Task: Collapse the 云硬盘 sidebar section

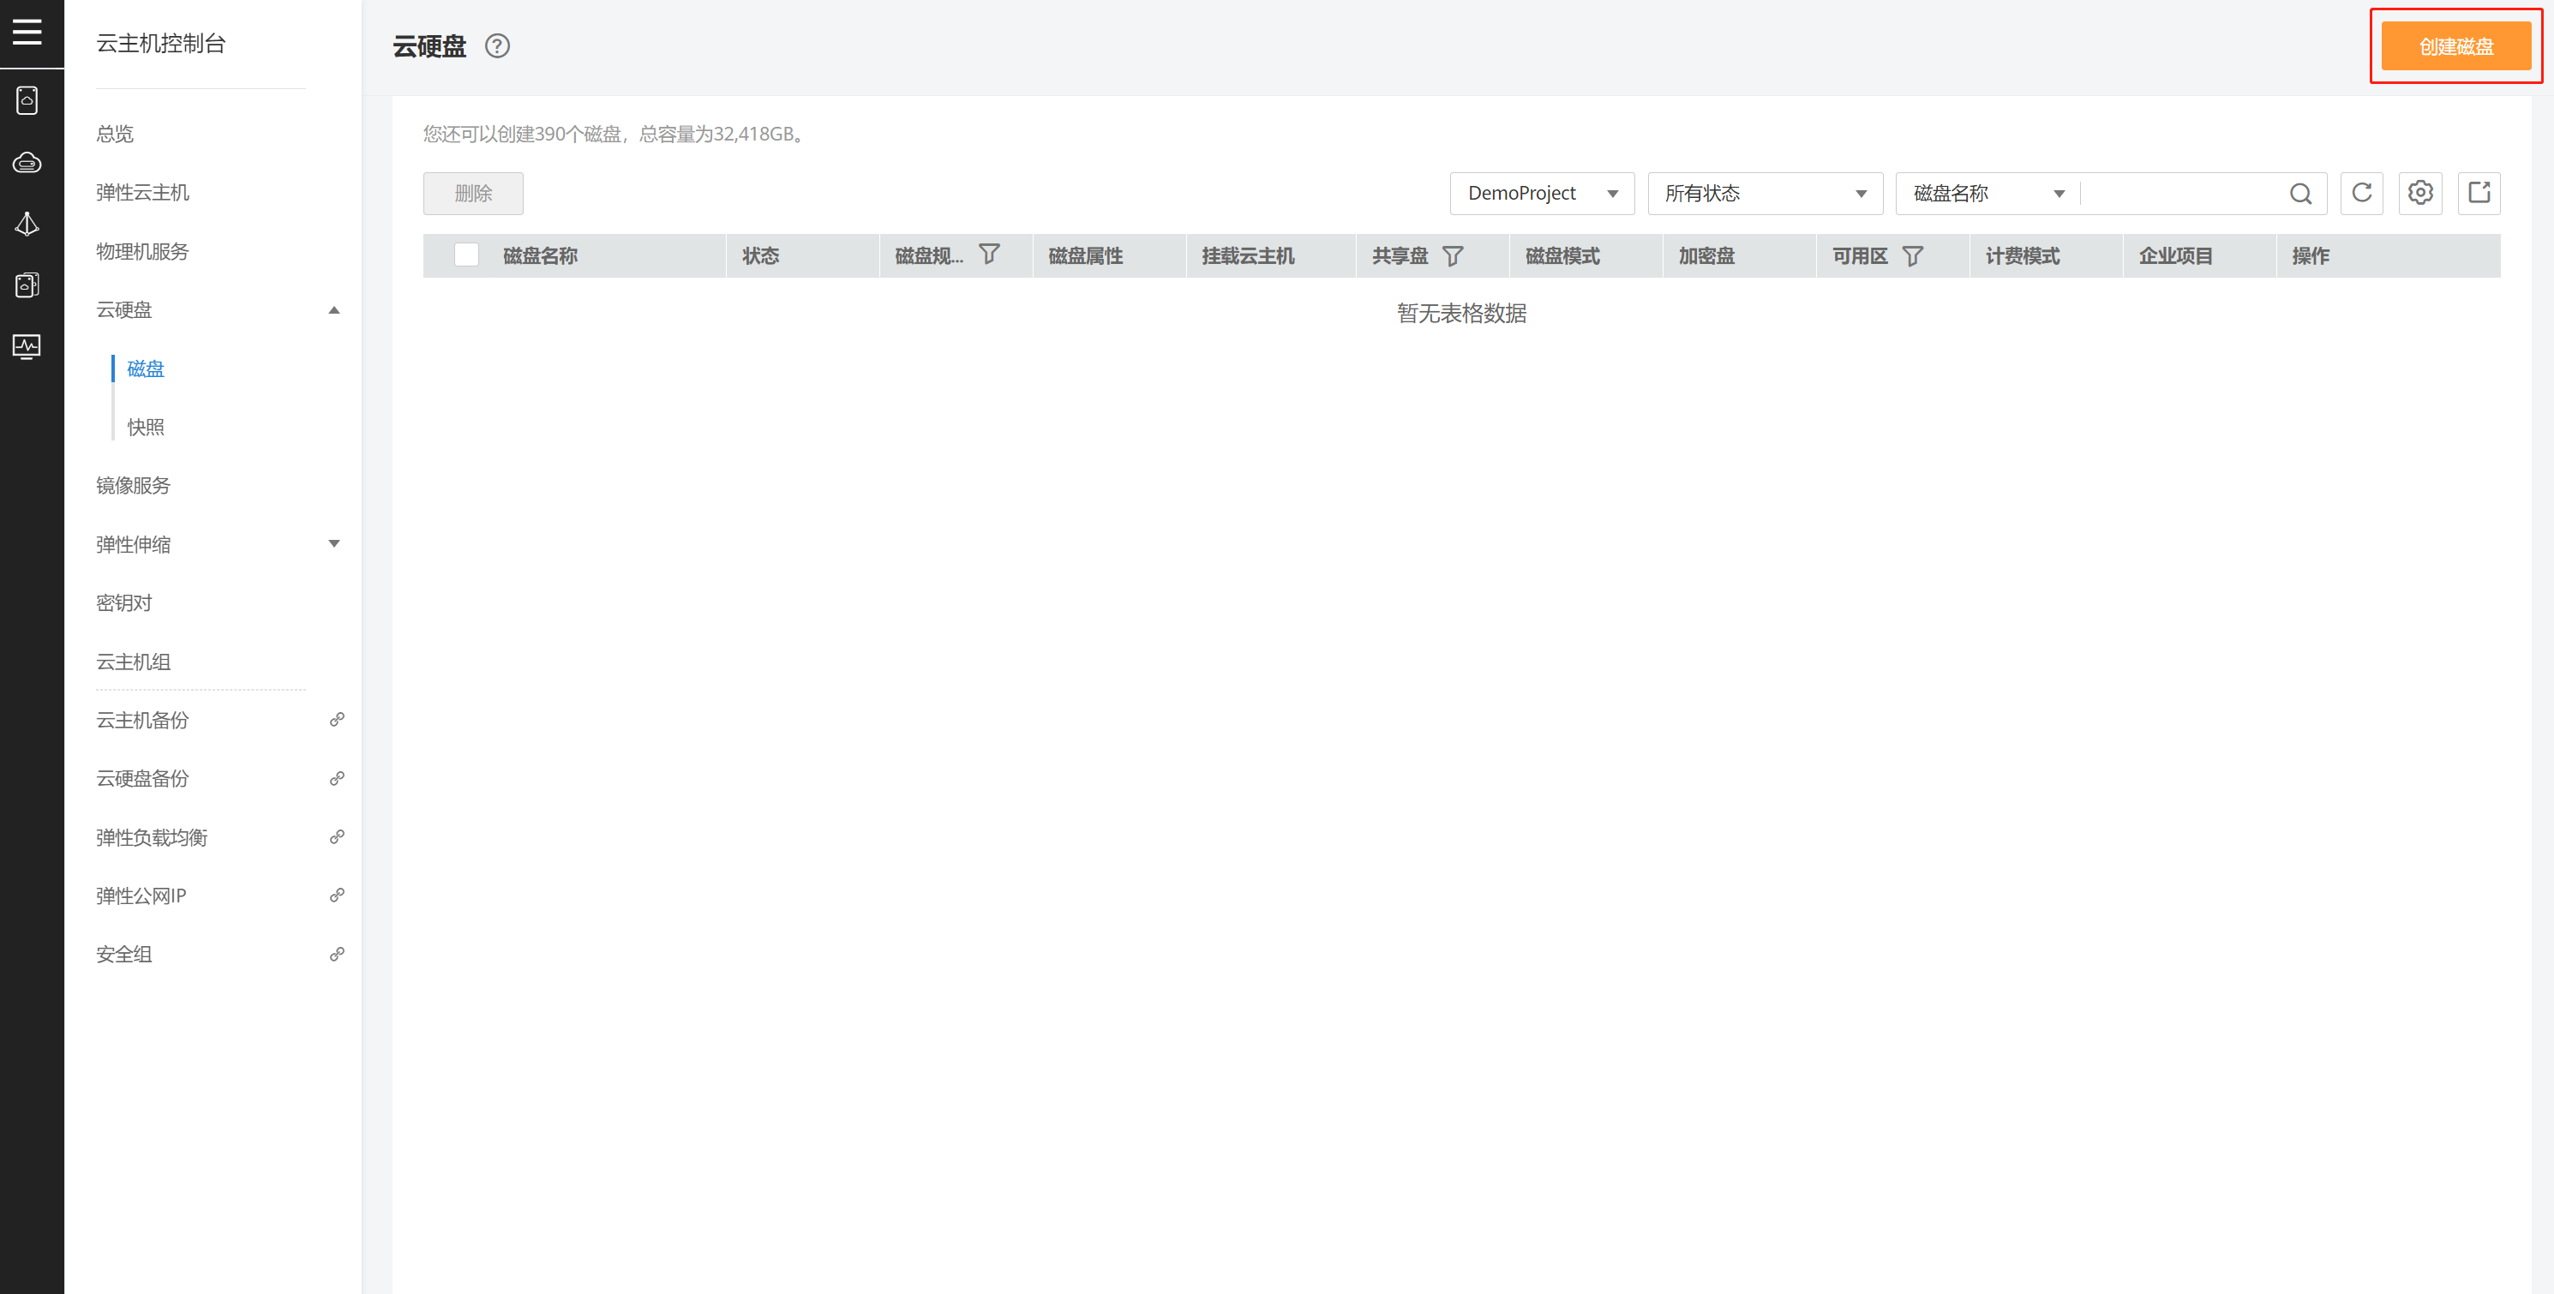Action: pyautogui.click(x=333, y=310)
